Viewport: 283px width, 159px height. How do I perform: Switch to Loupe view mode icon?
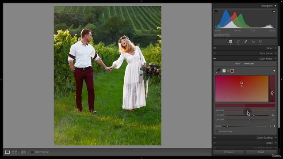[x=7, y=152]
